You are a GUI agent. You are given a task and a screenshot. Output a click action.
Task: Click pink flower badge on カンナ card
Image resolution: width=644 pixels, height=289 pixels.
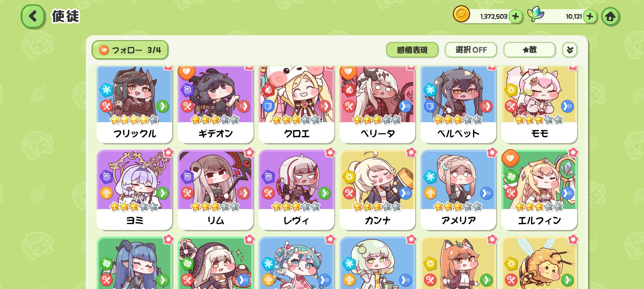(x=411, y=153)
